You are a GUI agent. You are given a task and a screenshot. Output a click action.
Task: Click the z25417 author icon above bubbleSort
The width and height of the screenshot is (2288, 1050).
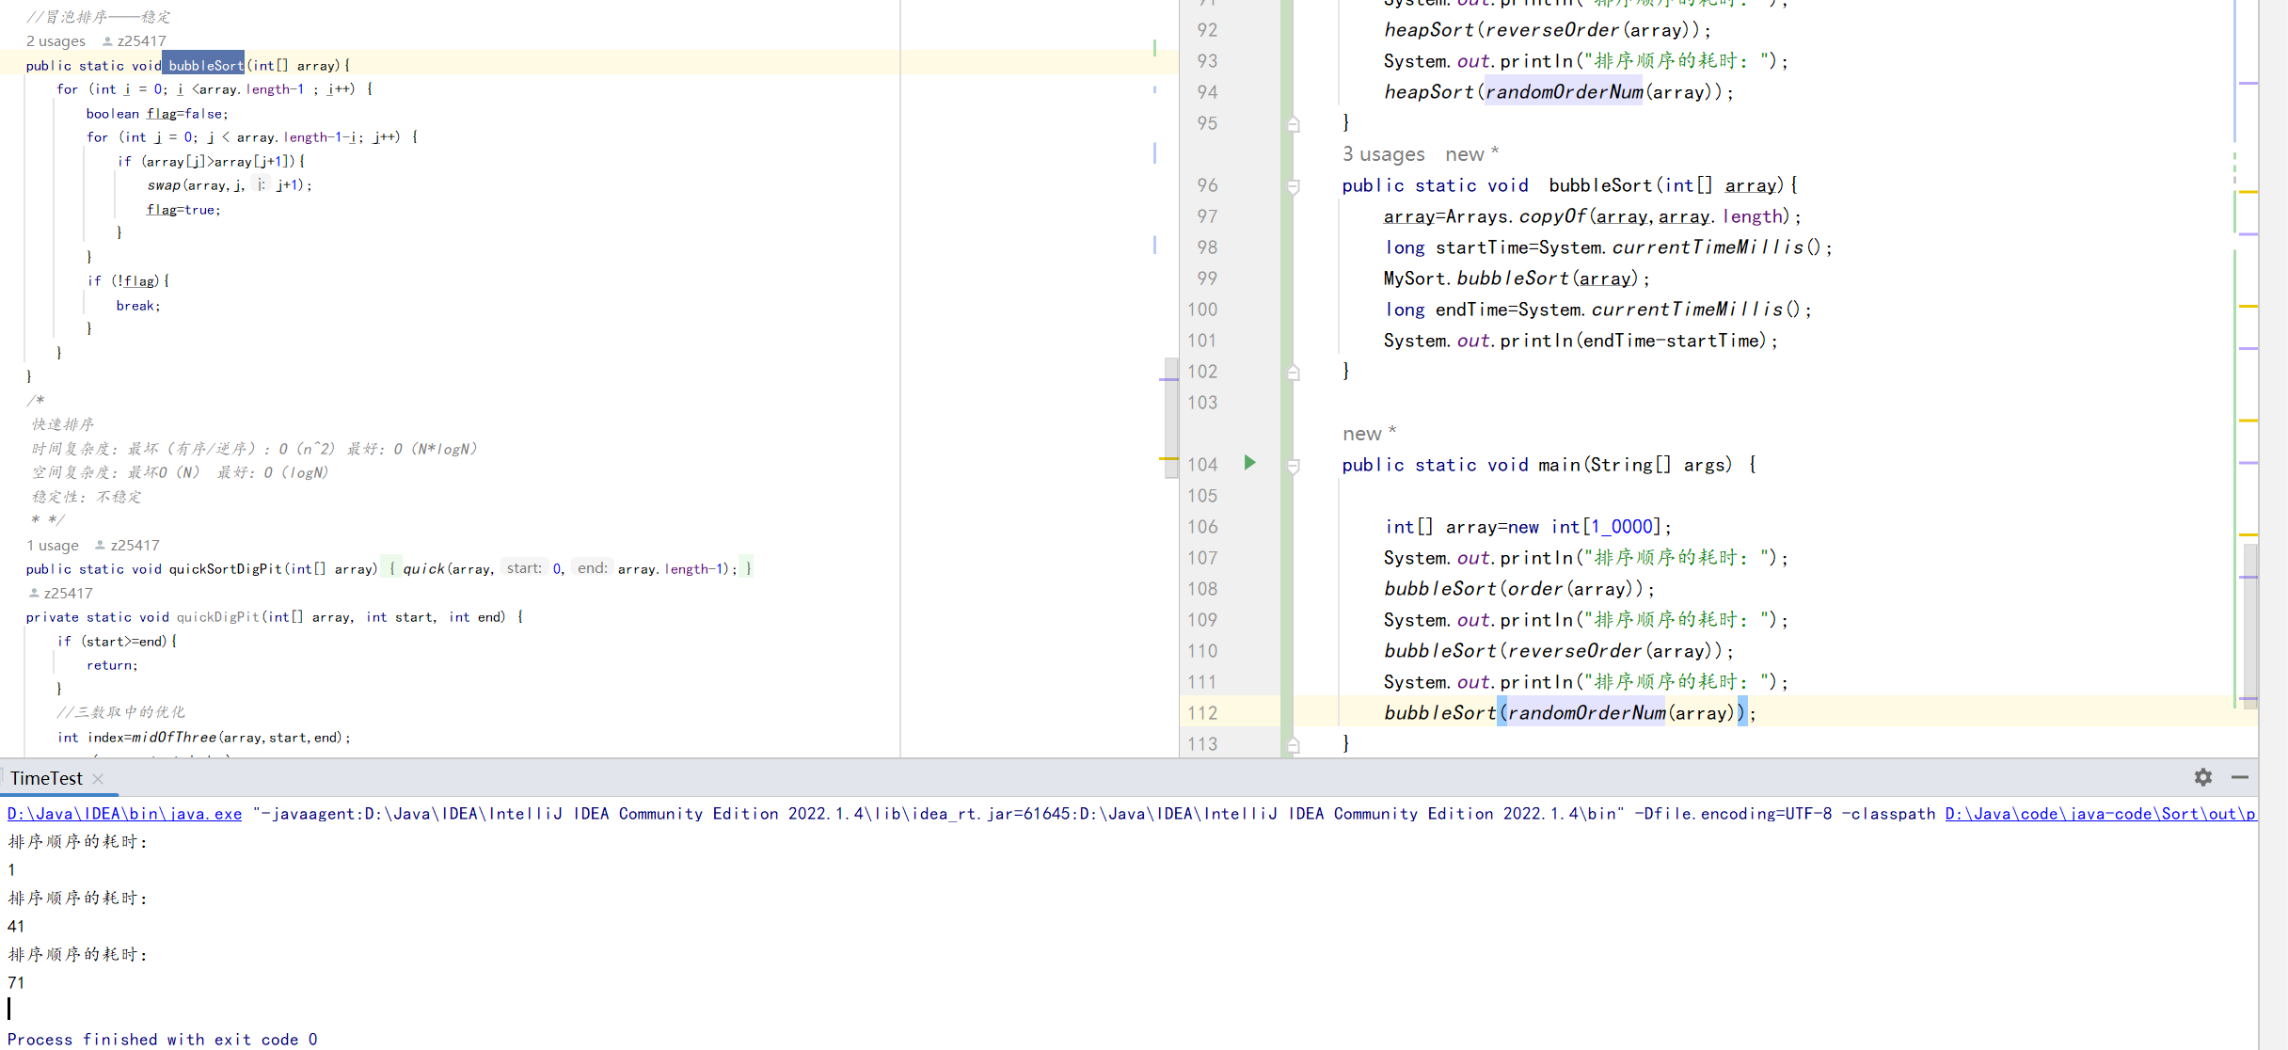pos(107,41)
